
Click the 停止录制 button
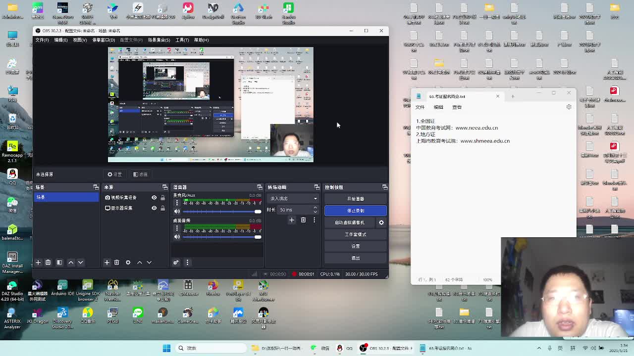[356, 211]
